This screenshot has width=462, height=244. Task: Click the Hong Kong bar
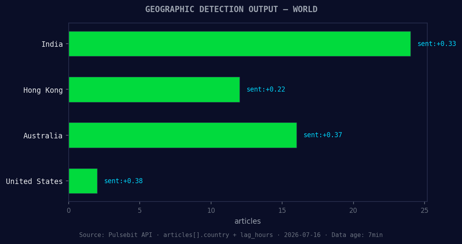pyautogui.click(x=154, y=90)
